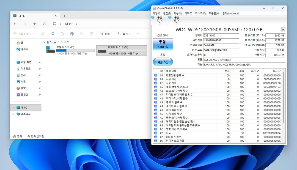
Task: Open the 새로 만들기 dropdown
Action: [24, 34]
